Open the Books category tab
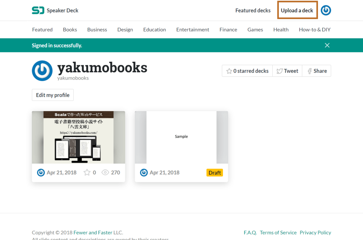 click(70, 30)
